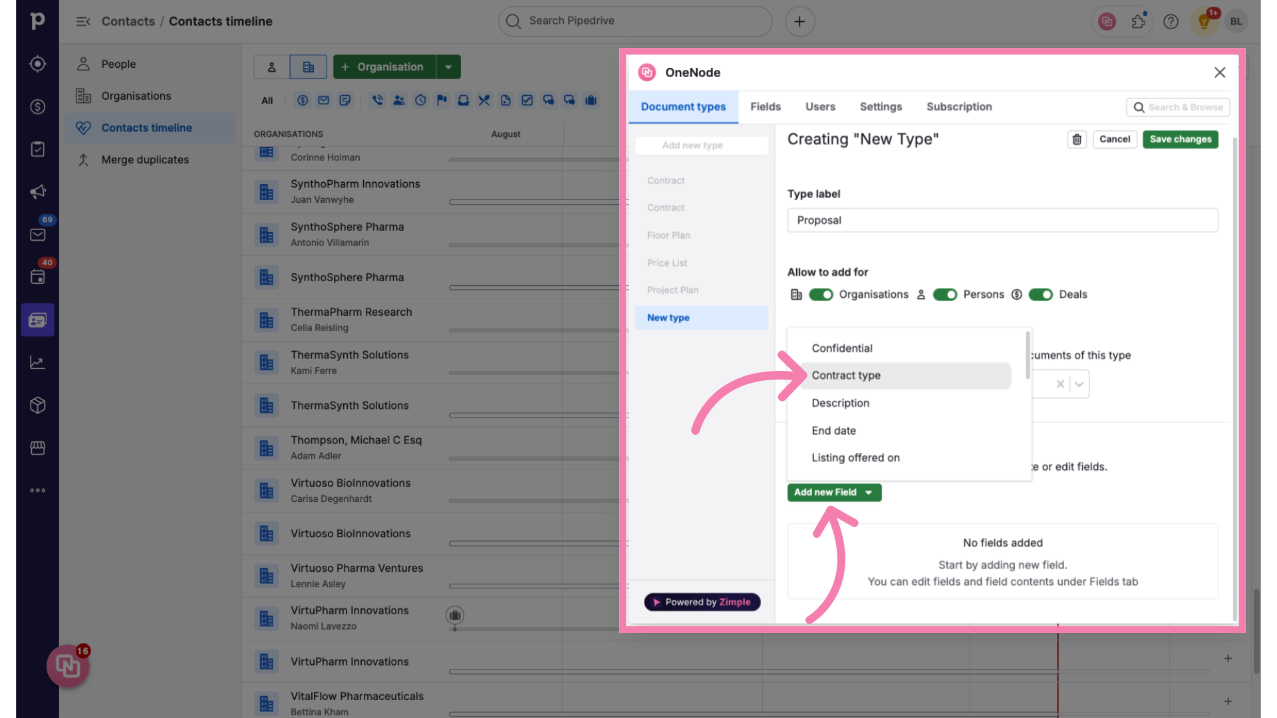
Task: Switch to the Users tab
Action: click(820, 107)
